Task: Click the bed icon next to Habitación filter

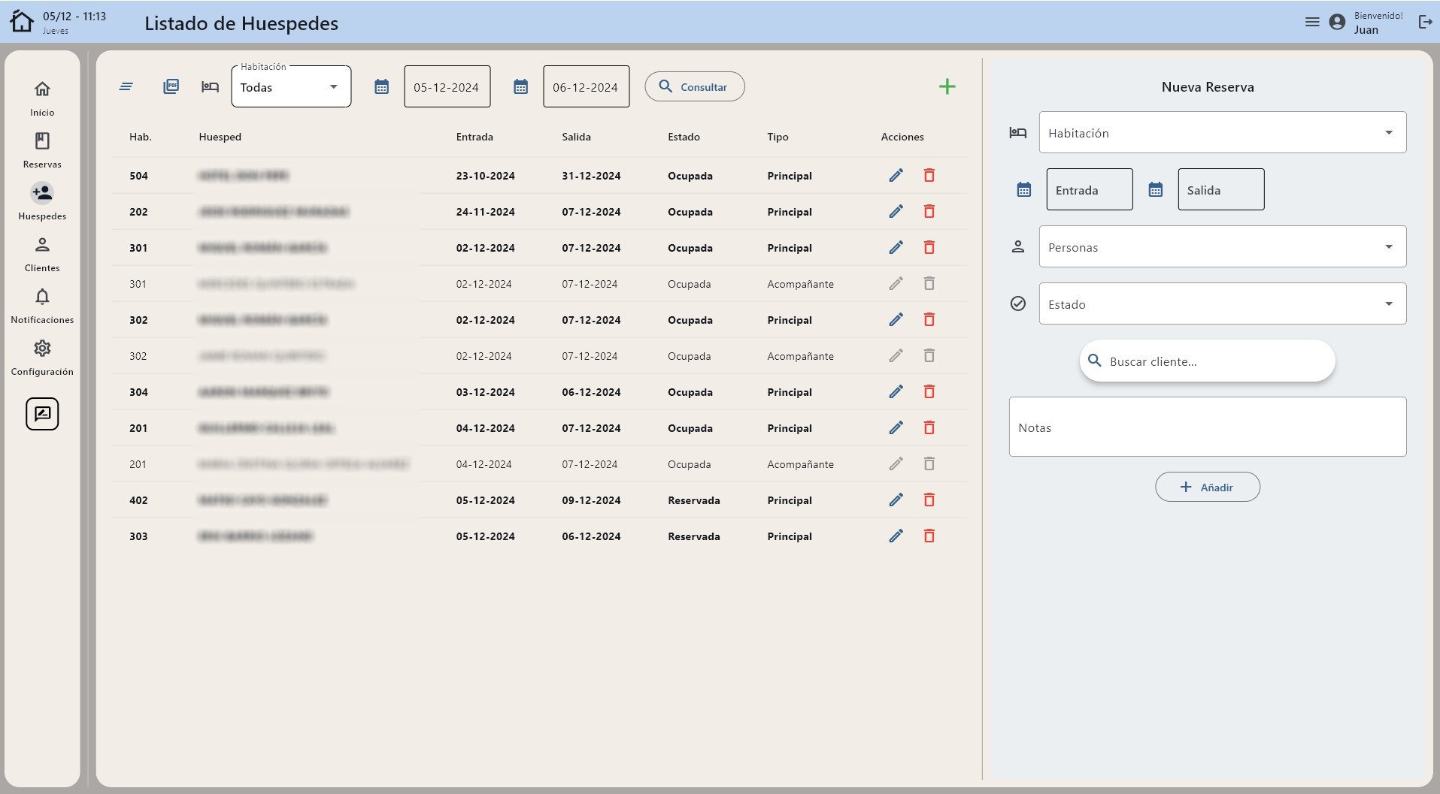Action: click(210, 86)
